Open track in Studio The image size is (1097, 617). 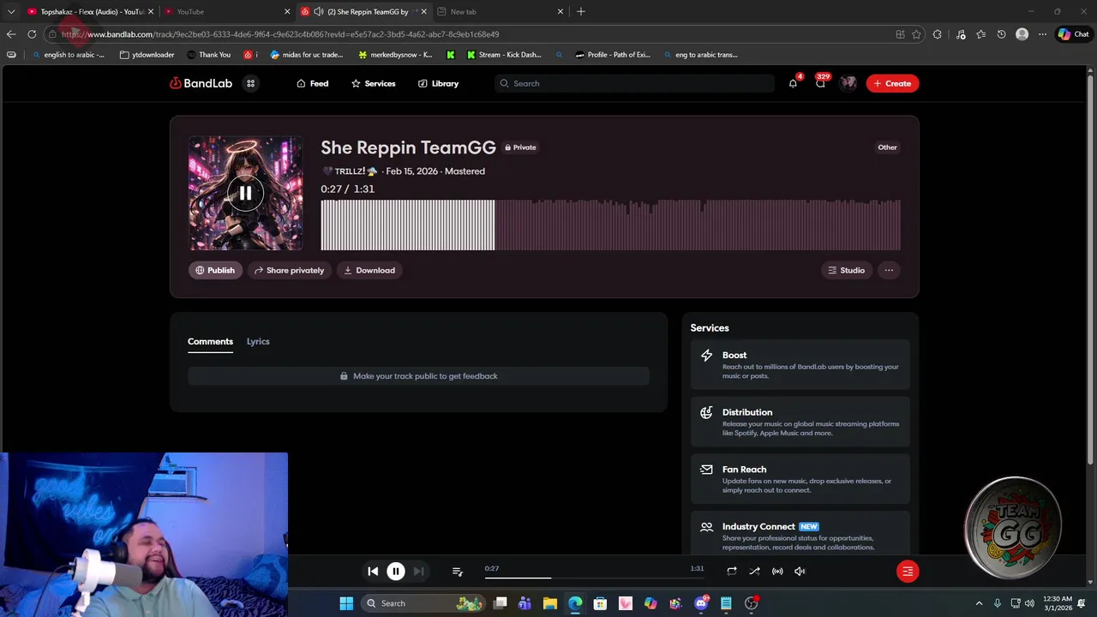pos(846,270)
